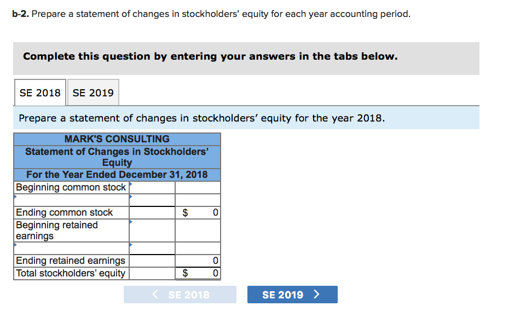The height and width of the screenshot is (323, 520).
Task: Open the dropdown beside Beginning retained earnings
Action: click(131, 221)
